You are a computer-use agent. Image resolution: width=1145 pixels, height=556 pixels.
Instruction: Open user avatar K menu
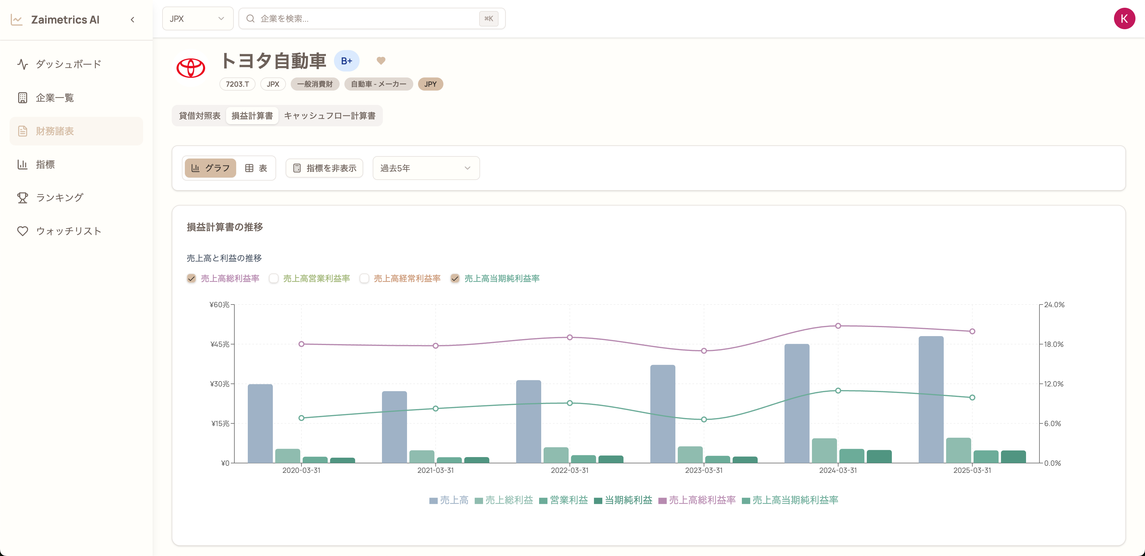[1124, 19]
